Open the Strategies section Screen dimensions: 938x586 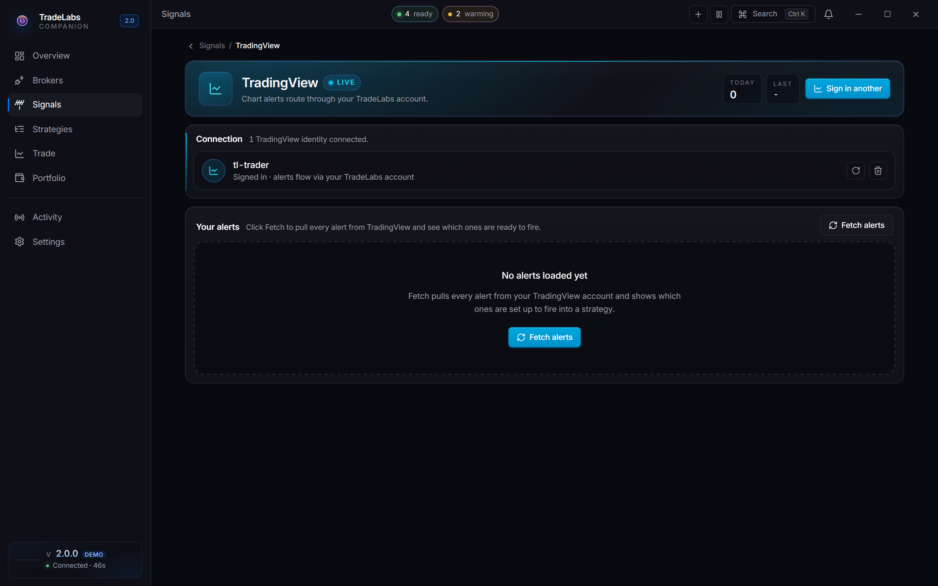click(75, 129)
